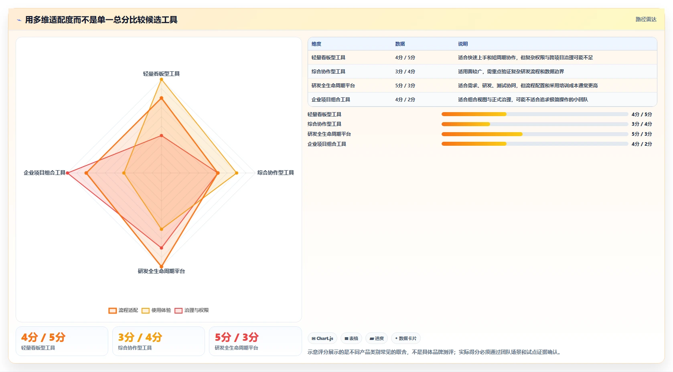The width and height of the screenshot is (673, 372).
Task: Click the 数据 column header
Action: click(x=400, y=44)
